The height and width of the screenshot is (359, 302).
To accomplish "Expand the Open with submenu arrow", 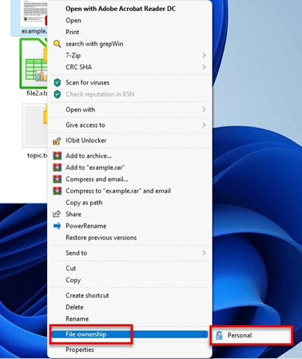I will coord(204,109).
